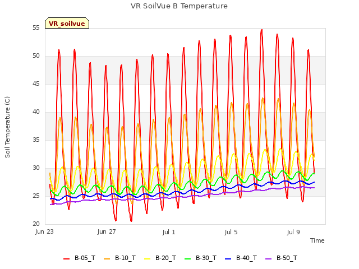
Task: Click the 20 y-axis tick label
Action: [x=36, y=224]
